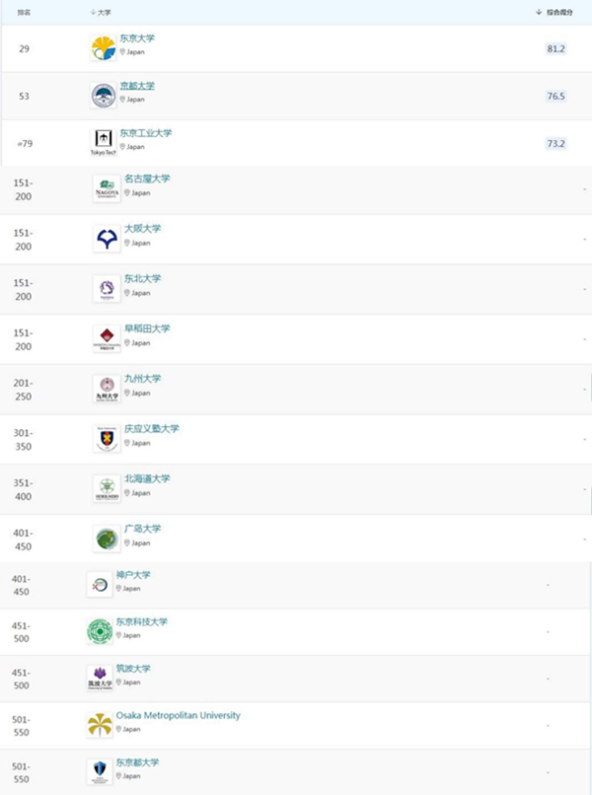The image size is (592, 795).
Task: Click the Osaka Metropolitan University gold logo
Action: (x=100, y=724)
